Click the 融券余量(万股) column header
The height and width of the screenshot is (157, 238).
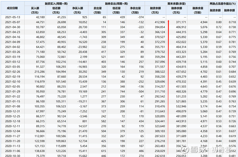pyautogui.click(x=198, y=10)
